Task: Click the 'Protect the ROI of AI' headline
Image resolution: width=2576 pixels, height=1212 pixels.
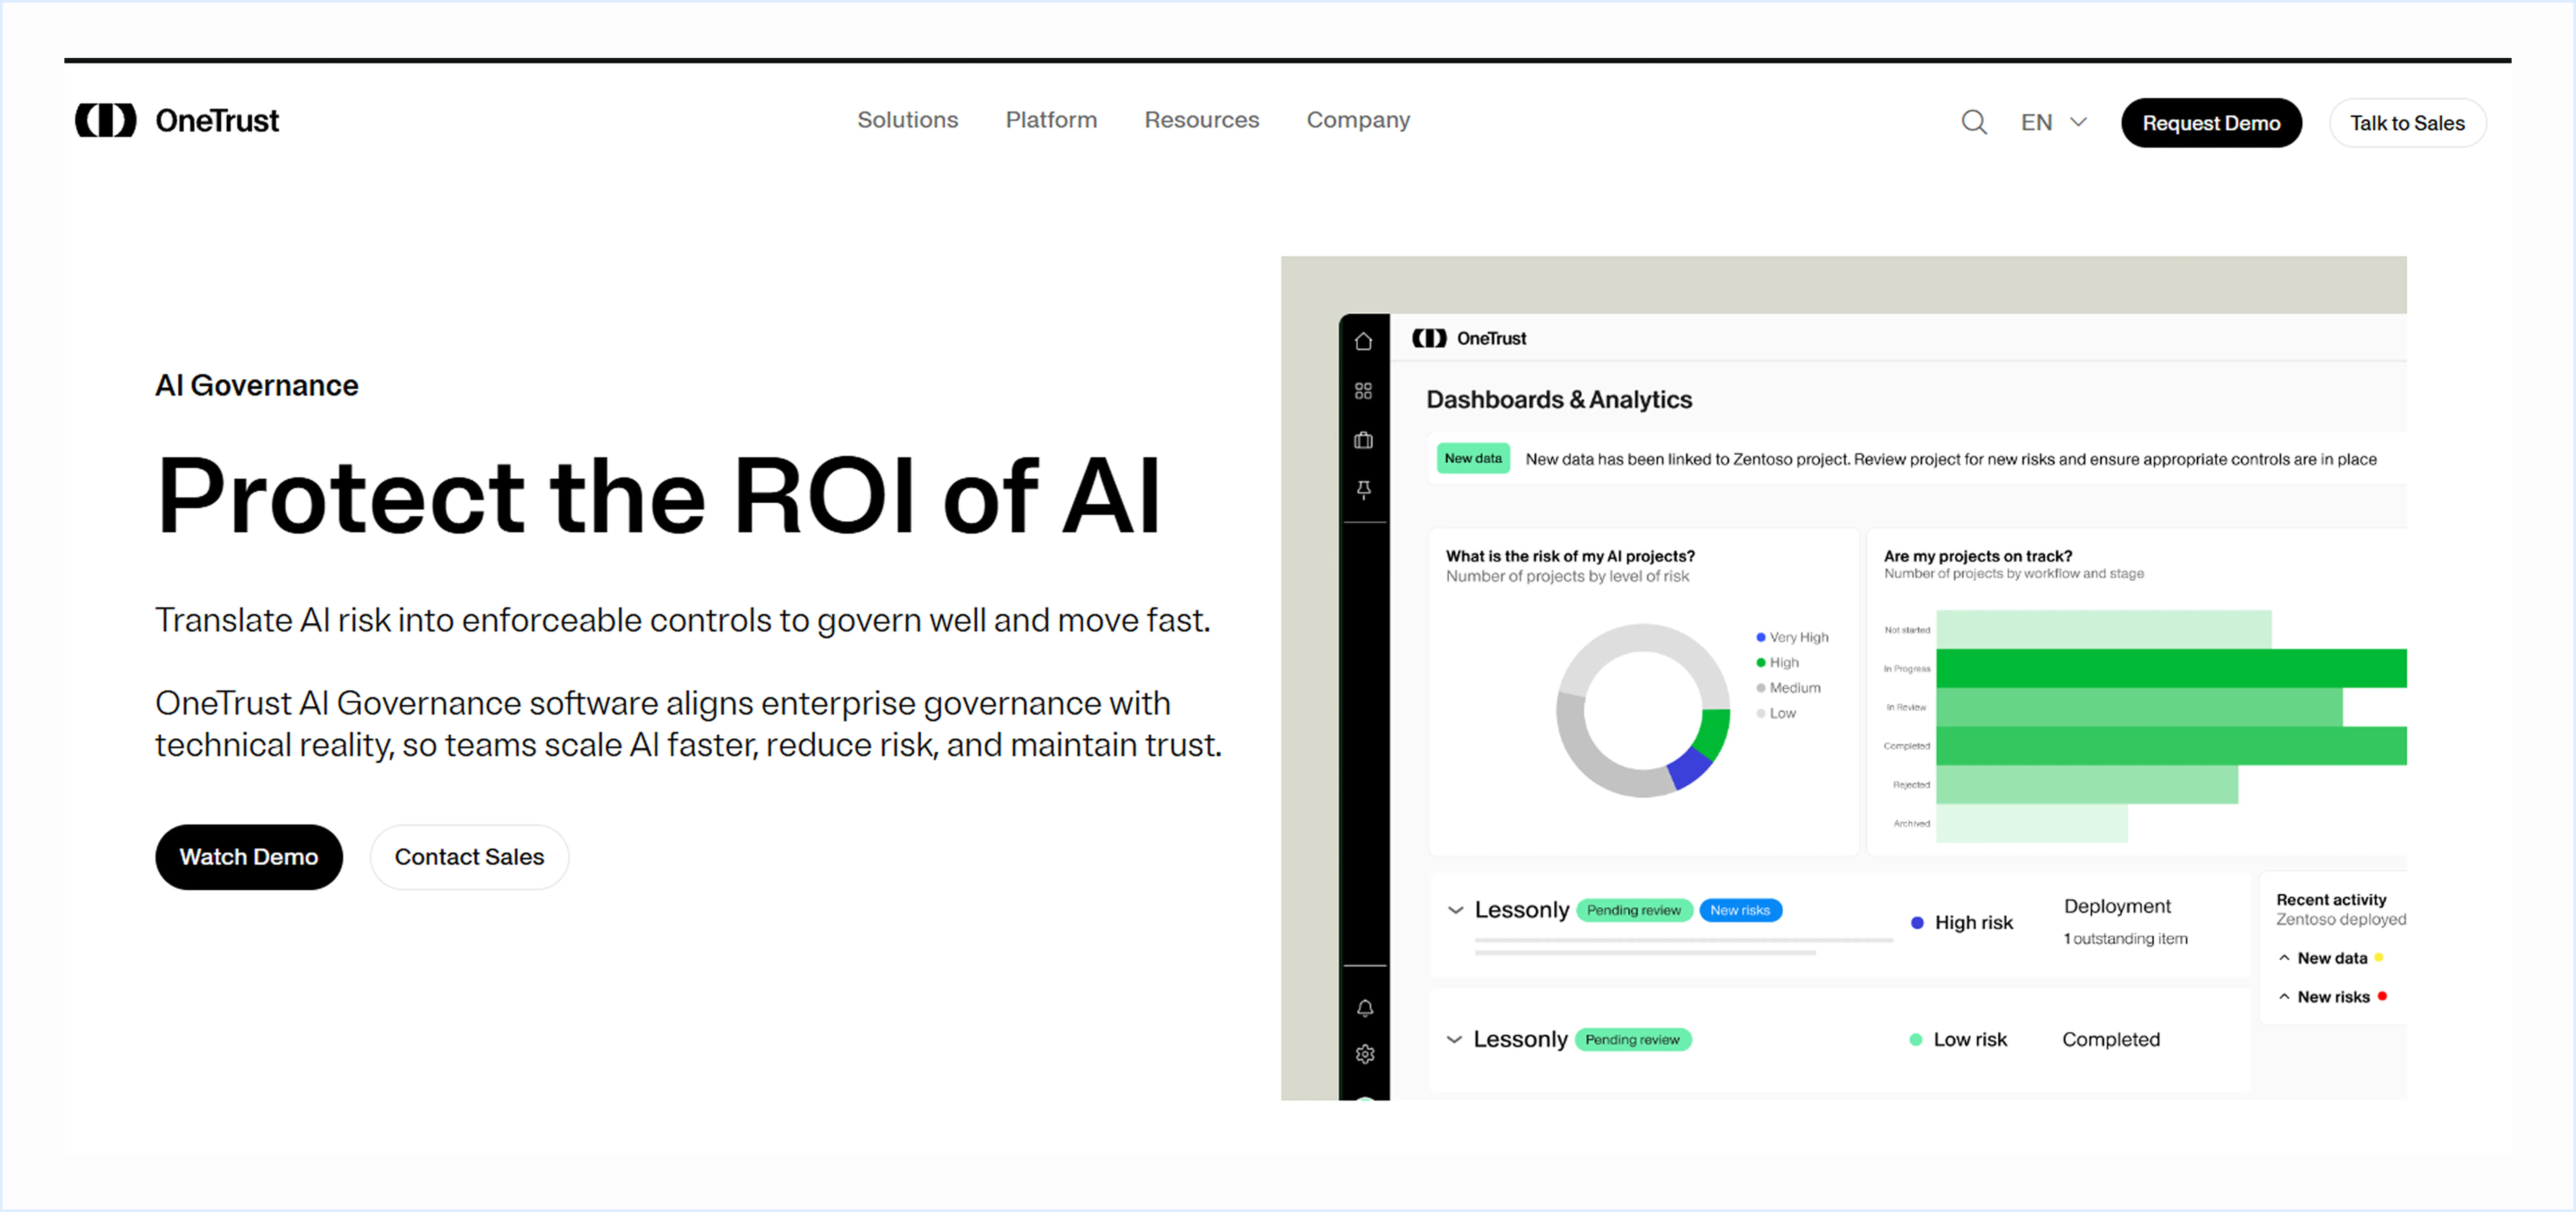Action: (x=658, y=496)
